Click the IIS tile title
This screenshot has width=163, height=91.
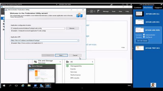(x=72, y=62)
